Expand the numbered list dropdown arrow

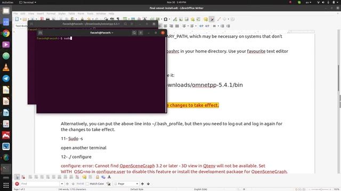click(196, 26)
